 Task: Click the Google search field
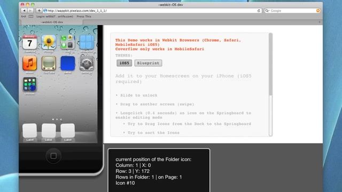tap(292, 11)
